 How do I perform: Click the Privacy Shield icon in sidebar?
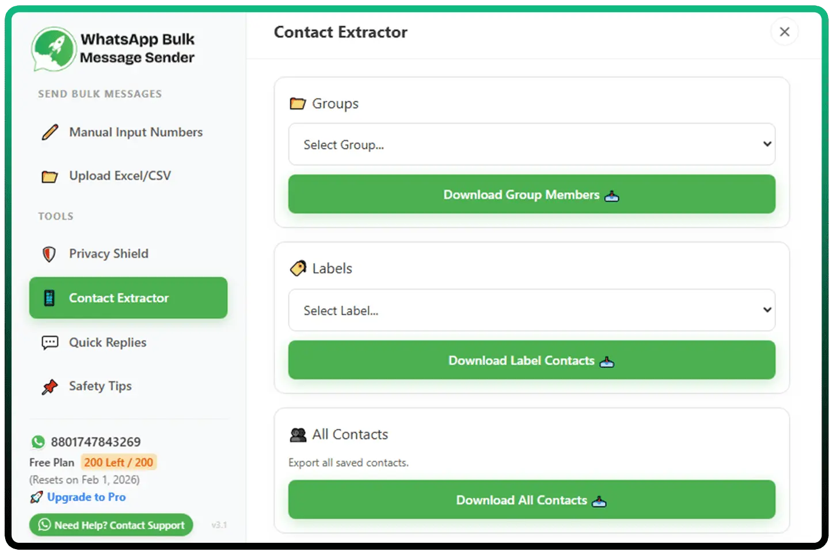pyautogui.click(x=50, y=254)
